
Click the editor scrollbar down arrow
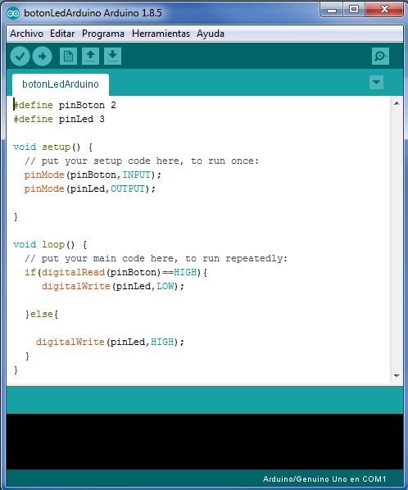(397, 376)
